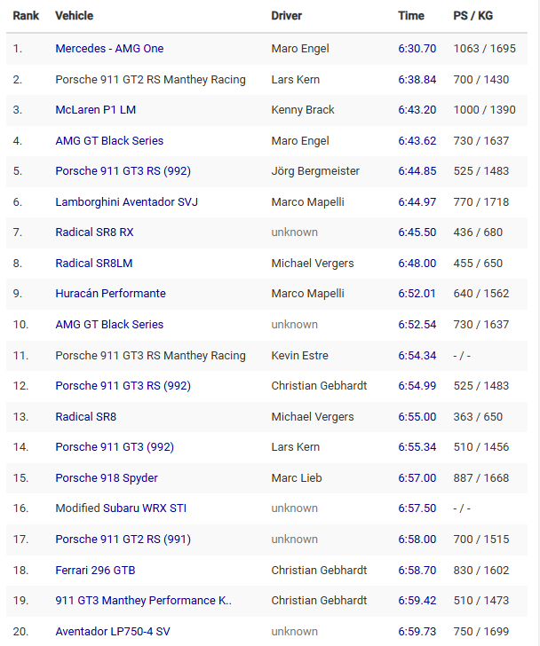Open rank 4 AMG GT Black Series link

click(x=109, y=141)
